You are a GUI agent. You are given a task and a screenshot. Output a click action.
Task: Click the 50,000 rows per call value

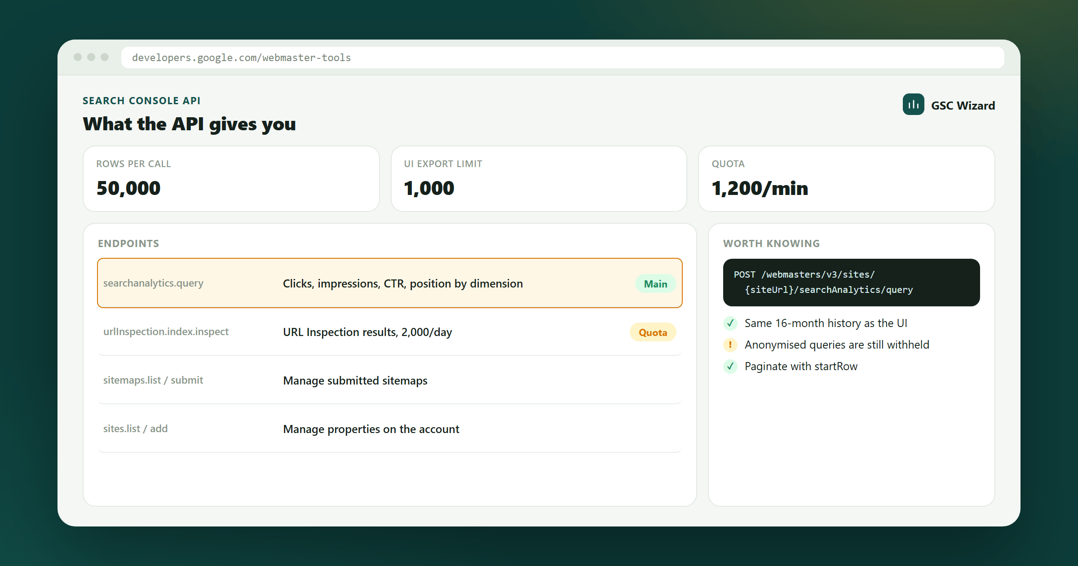coord(128,188)
